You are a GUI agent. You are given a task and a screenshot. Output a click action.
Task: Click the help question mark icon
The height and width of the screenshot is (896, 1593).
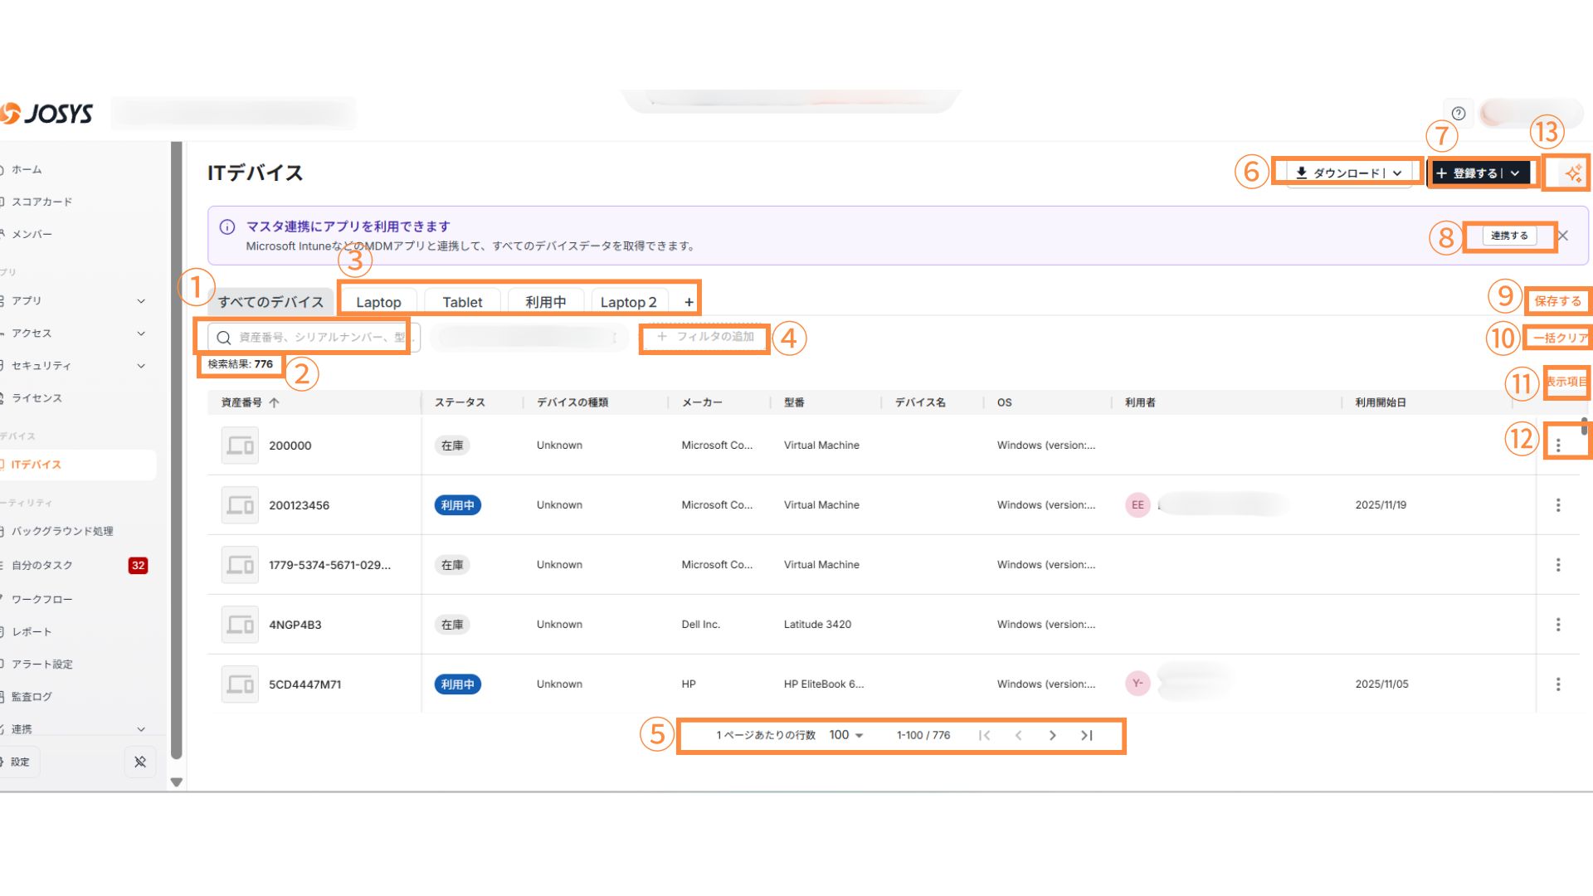click(x=1459, y=114)
